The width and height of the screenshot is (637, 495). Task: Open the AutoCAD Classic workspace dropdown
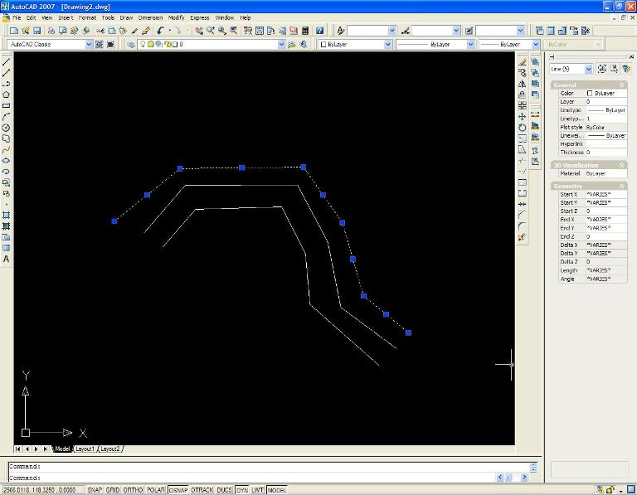point(89,44)
